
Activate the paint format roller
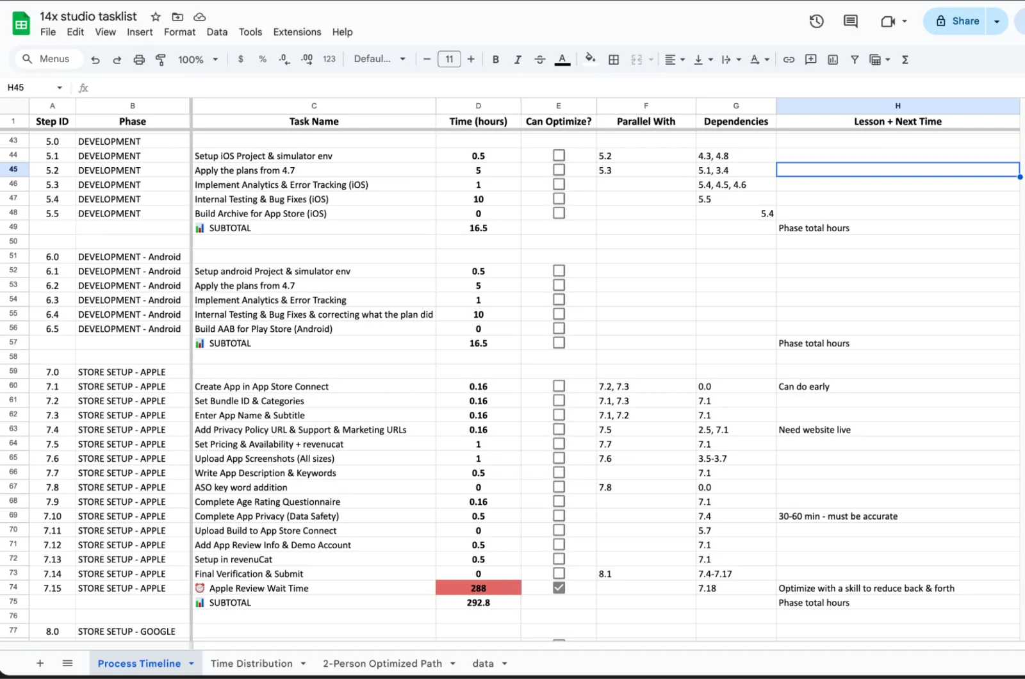[x=161, y=60]
